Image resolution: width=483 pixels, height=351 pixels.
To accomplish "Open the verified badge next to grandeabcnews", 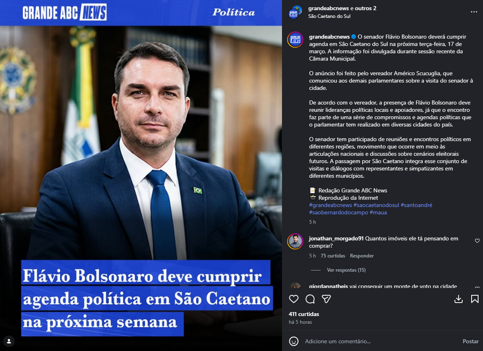I will [354, 37].
